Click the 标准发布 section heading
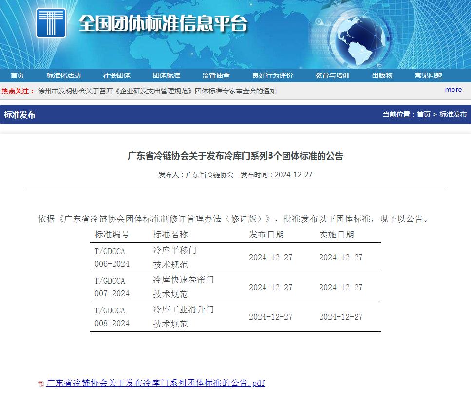 pyautogui.click(x=19, y=115)
